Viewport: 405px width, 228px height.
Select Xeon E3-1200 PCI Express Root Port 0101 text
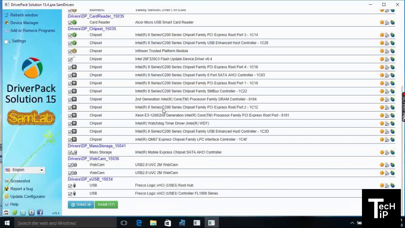click(x=212, y=115)
